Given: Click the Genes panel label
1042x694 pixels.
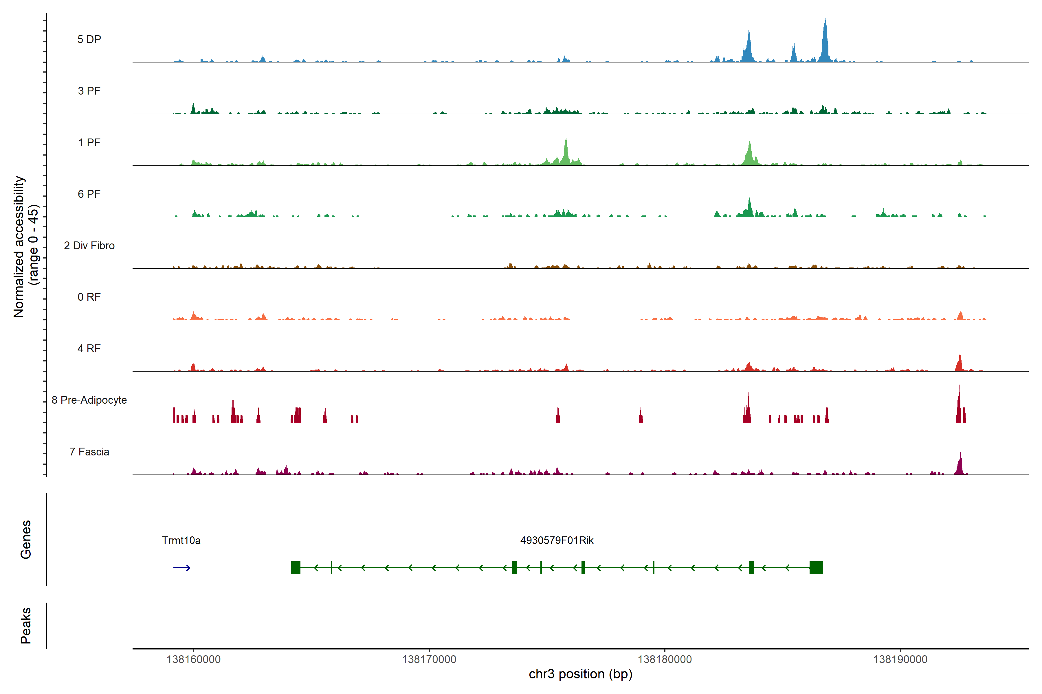Looking at the screenshot, I should click(x=26, y=540).
